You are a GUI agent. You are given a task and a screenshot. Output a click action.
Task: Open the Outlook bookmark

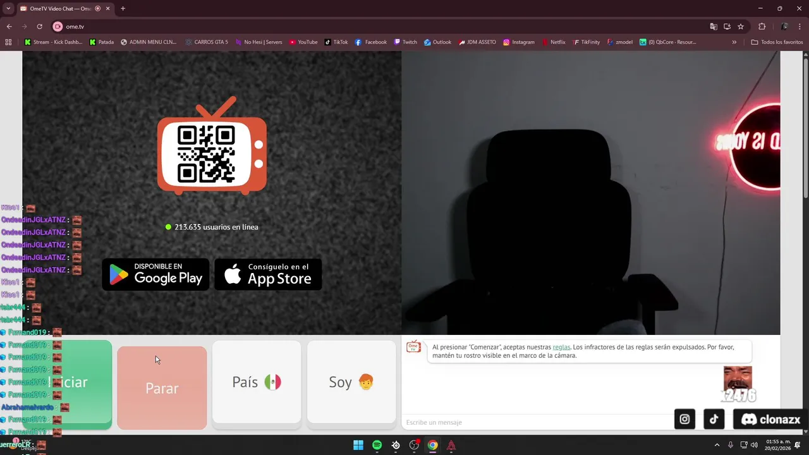coord(437,42)
